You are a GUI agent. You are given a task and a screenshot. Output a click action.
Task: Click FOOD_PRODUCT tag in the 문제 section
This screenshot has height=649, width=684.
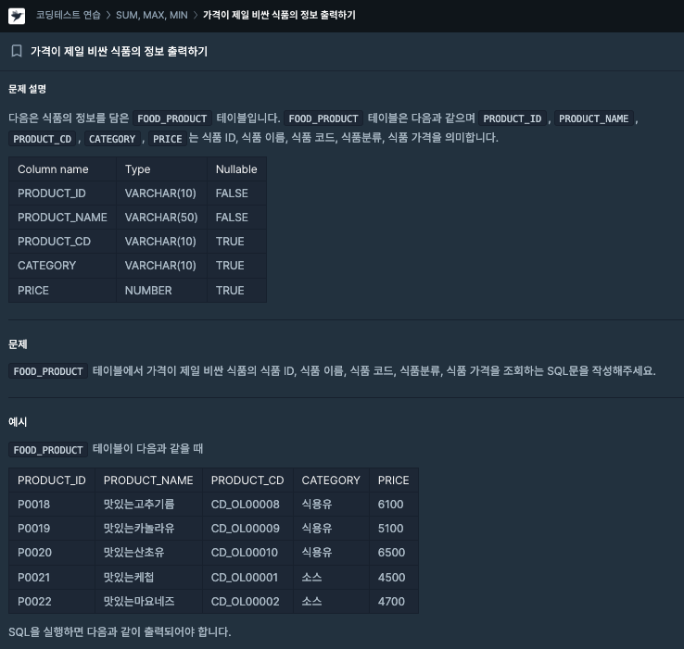48,371
